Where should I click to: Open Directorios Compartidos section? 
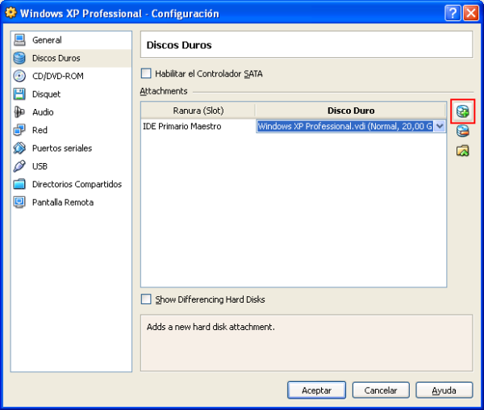coord(77,184)
